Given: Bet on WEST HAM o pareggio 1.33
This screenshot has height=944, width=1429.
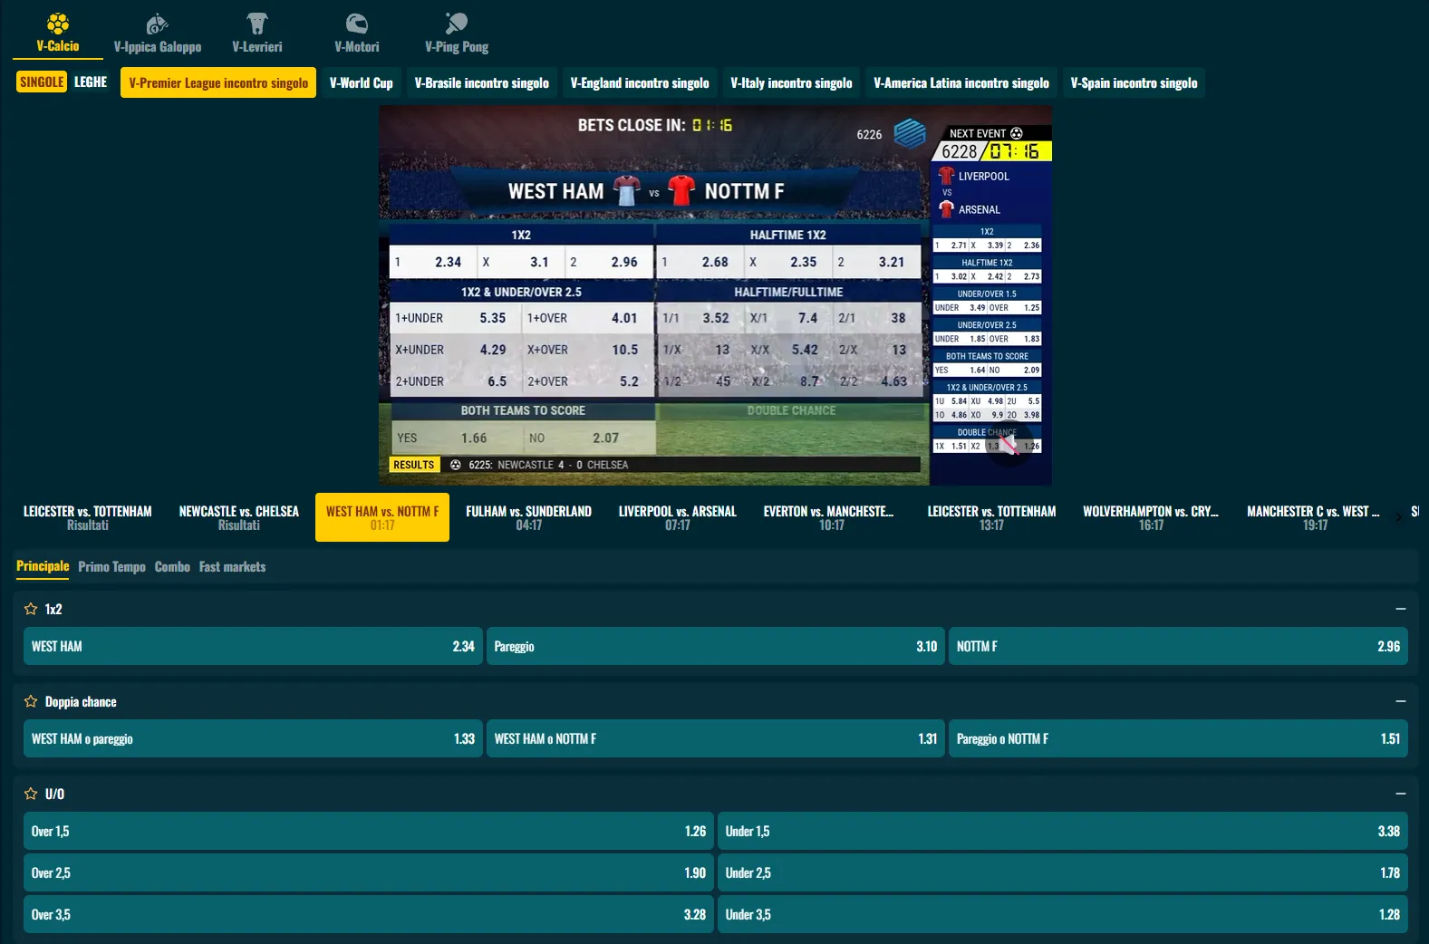Looking at the screenshot, I should (253, 738).
